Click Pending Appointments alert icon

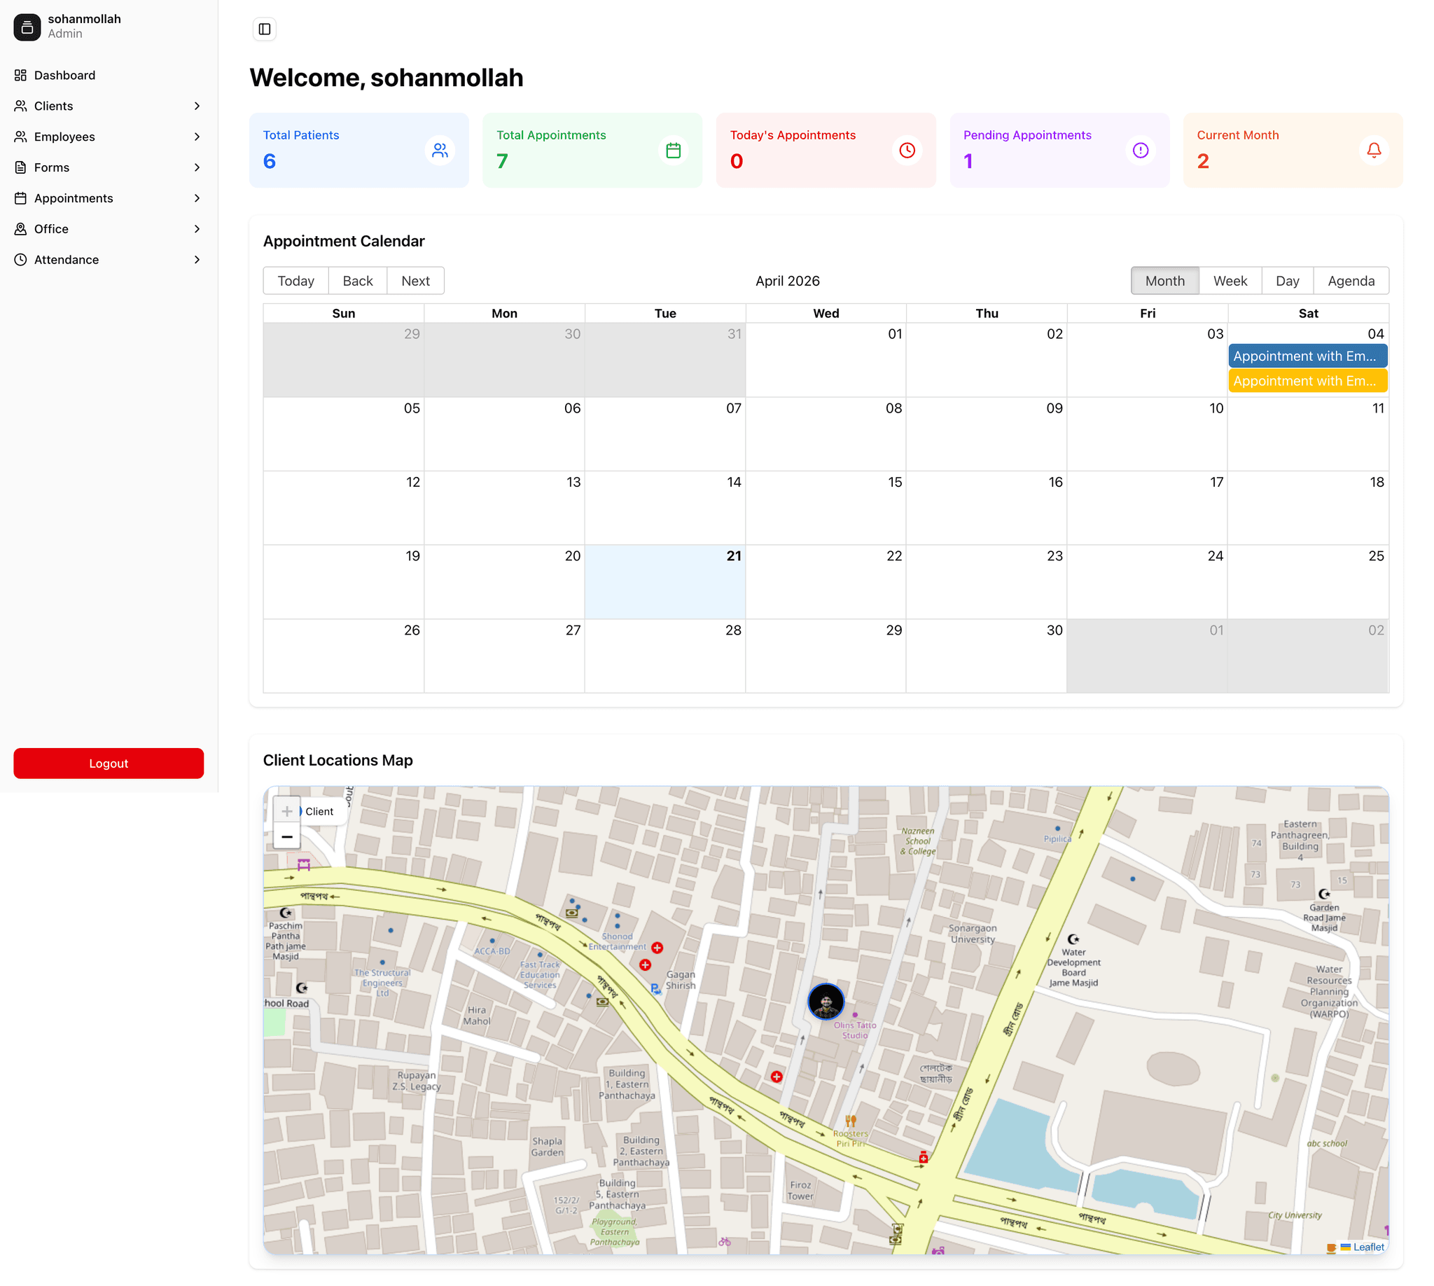coord(1139,151)
